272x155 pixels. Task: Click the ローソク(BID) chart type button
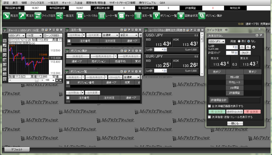coord(53,35)
